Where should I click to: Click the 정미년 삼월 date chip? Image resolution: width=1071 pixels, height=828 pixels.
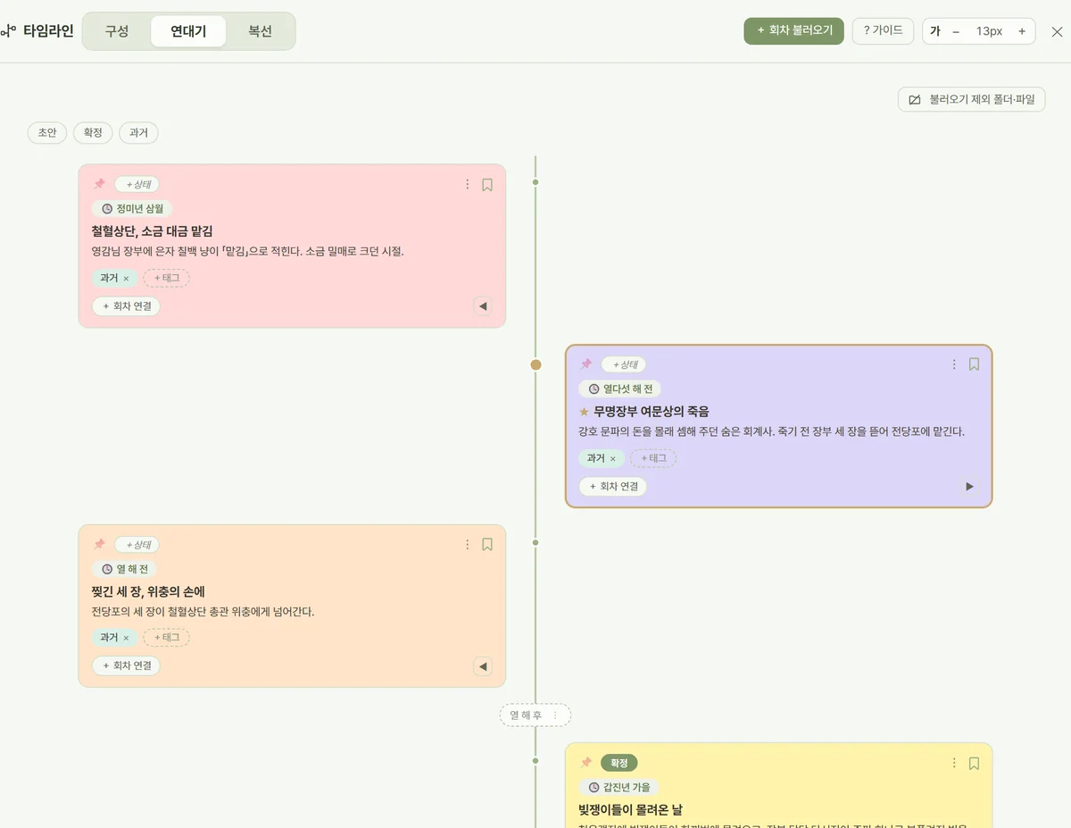click(132, 209)
